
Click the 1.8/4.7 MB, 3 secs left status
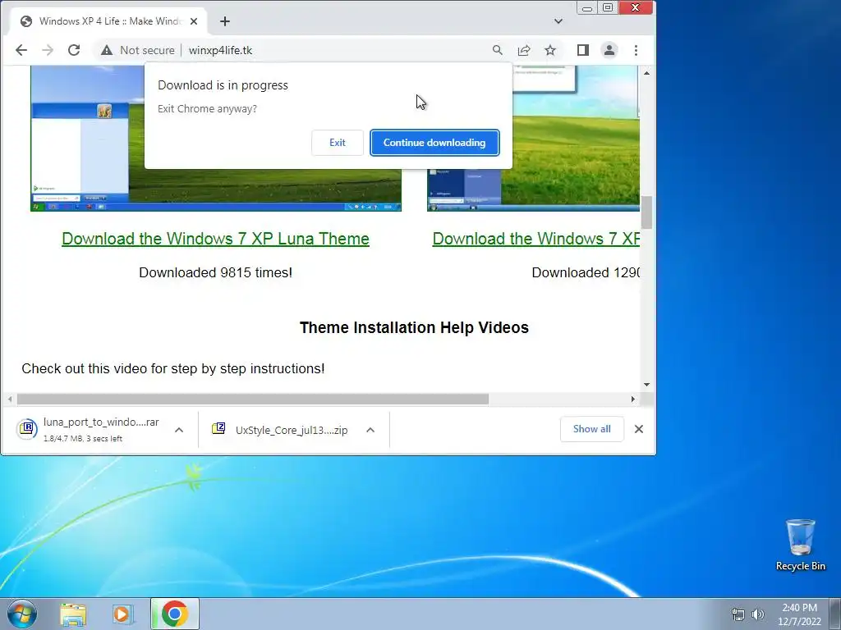(83, 438)
